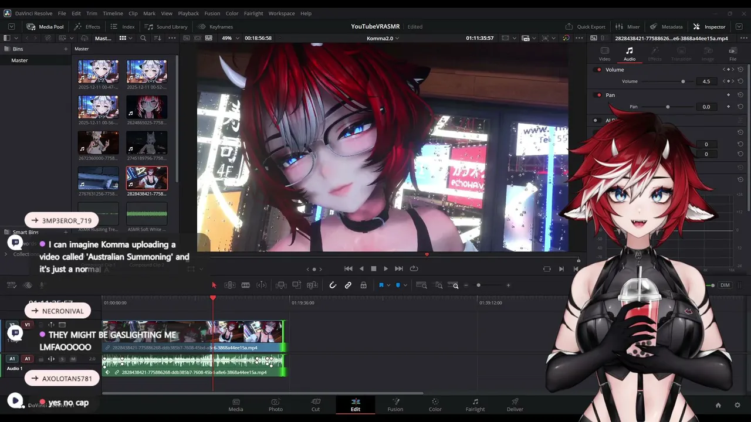Screen dimensions: 751x422
Task: Open the Komma2.0 timeline name dropdown
Action: click(x=383, y=38)
